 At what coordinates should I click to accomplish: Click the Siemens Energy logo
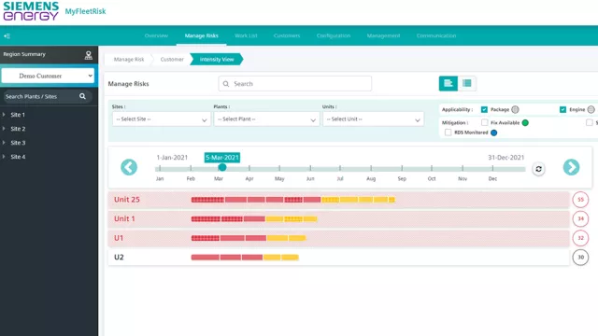[31, 11]
